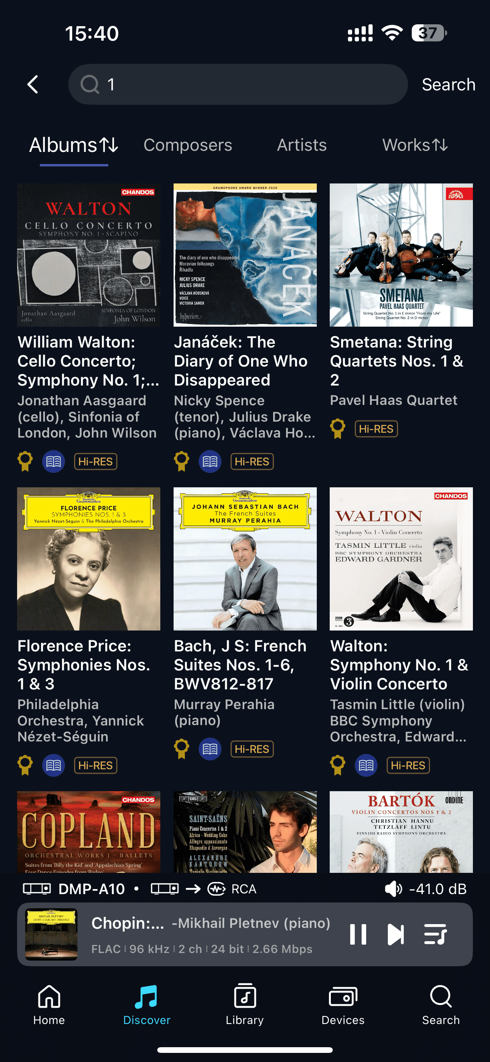This screenshot has width=490, height=1062.
Task: Open the Janáček album cover thumbnail
Action: pos(245,255)
